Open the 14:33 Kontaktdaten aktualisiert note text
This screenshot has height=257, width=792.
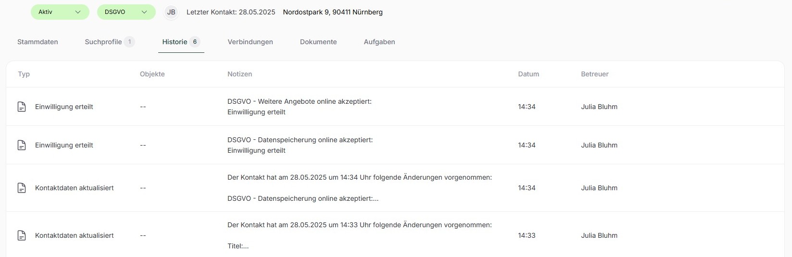359,235
